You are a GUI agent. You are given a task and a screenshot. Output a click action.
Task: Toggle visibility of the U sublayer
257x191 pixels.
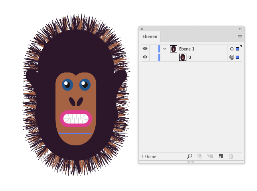tap(145, 57)
